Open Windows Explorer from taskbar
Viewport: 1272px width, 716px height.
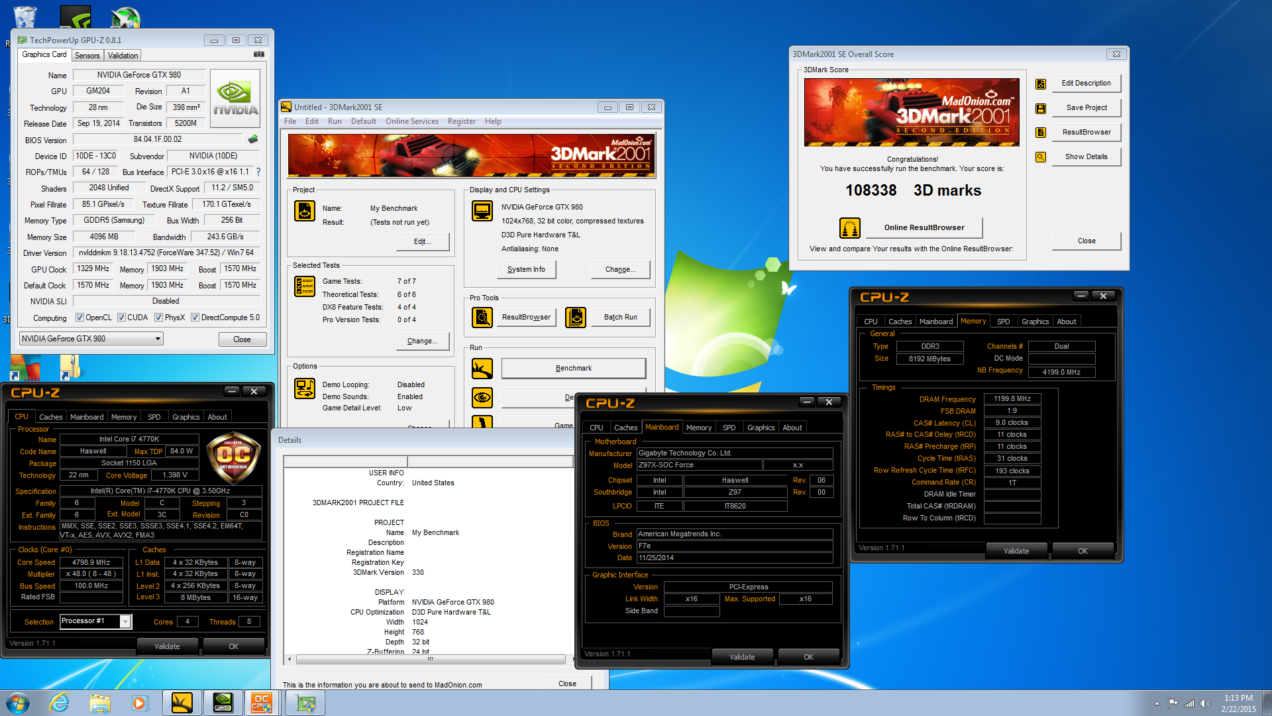[x=100, y=703]
